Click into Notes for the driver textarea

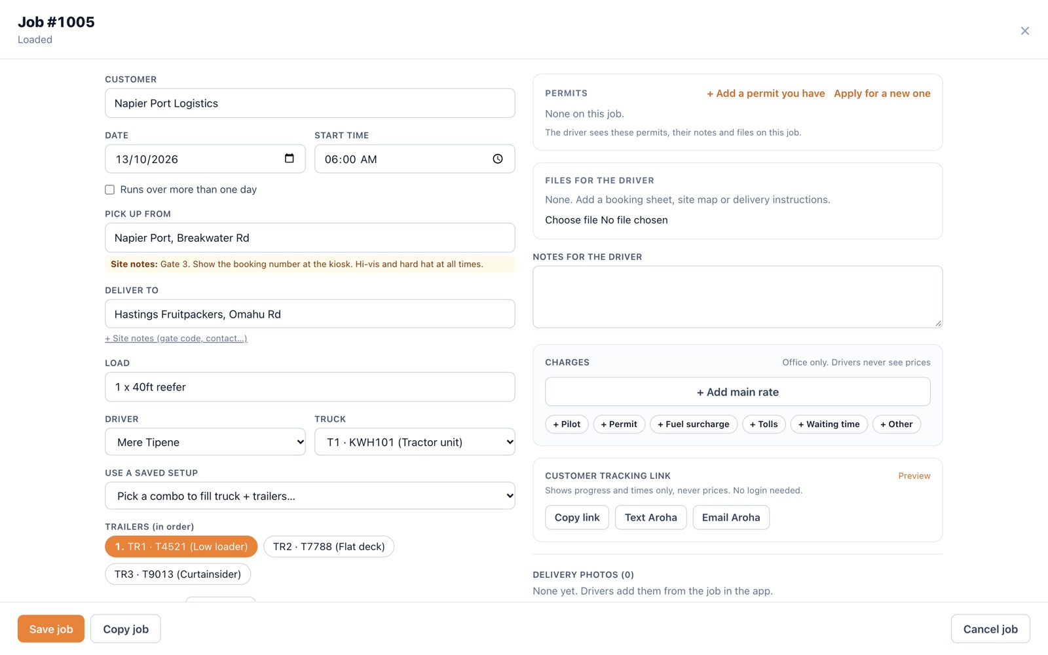[x=738, y=297]
